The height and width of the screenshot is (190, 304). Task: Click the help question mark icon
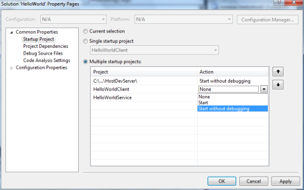click(279, 2)
